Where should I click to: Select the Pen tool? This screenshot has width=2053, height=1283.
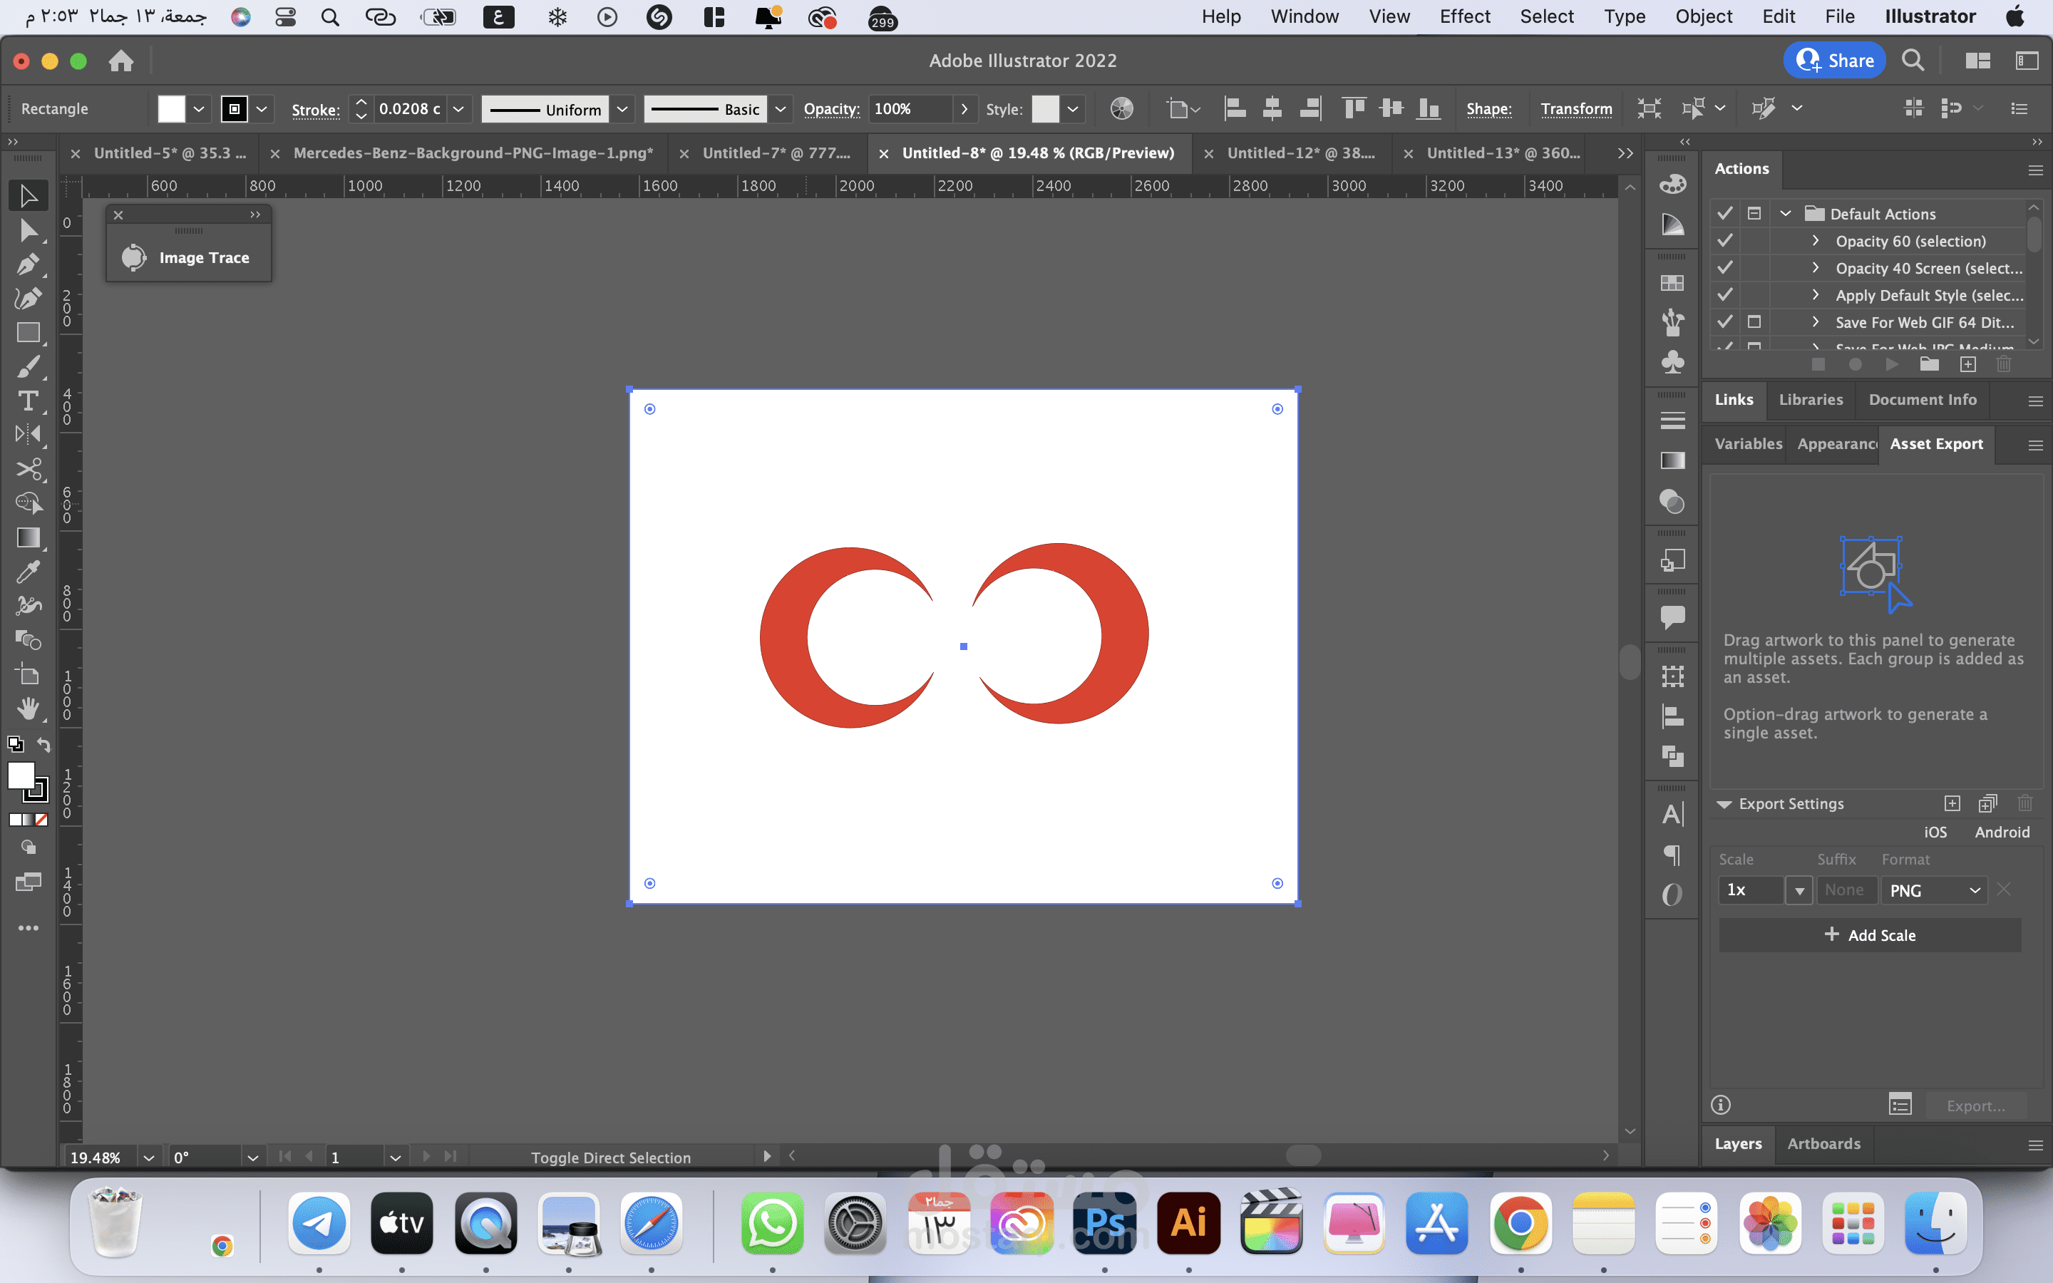coord(28,264)
